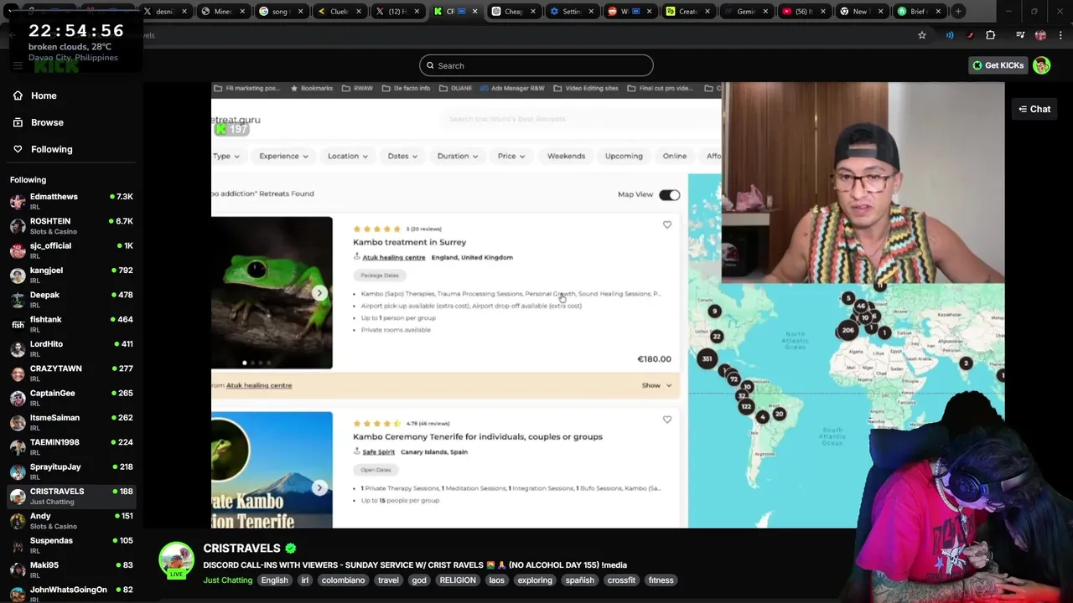Click Suspendas avatar in Following list
The height and width of the screenshot is (603, 1073).
click(x=18, y=545)
